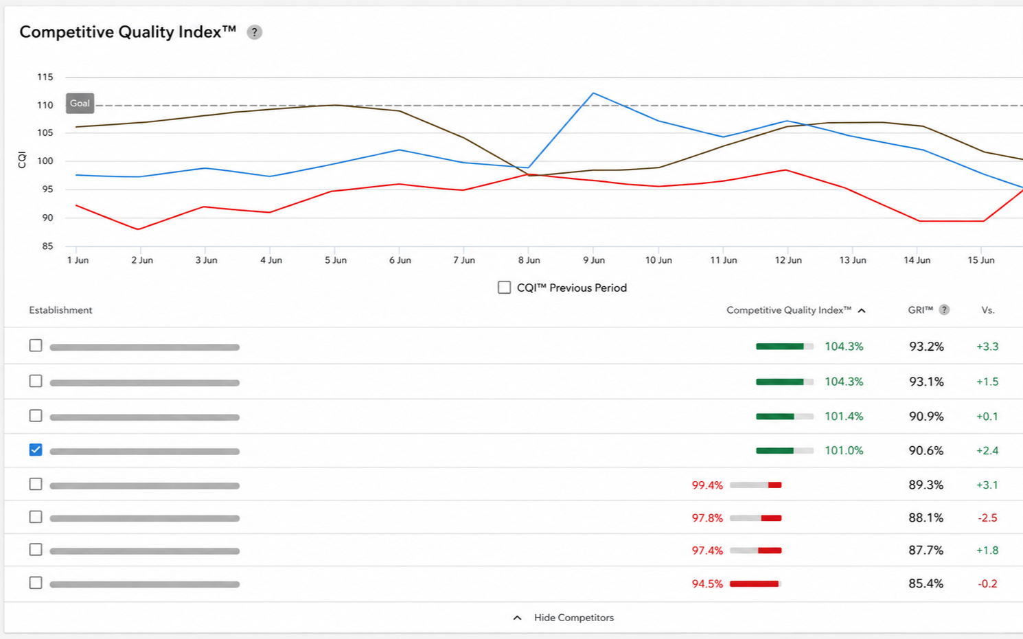Sort by the GRI column header
1023x639 pixels.
pyautogui.click(x=920, y=310)
